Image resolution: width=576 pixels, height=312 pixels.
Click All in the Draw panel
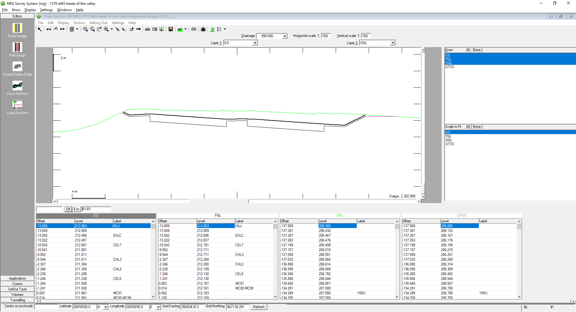(468, 50)
